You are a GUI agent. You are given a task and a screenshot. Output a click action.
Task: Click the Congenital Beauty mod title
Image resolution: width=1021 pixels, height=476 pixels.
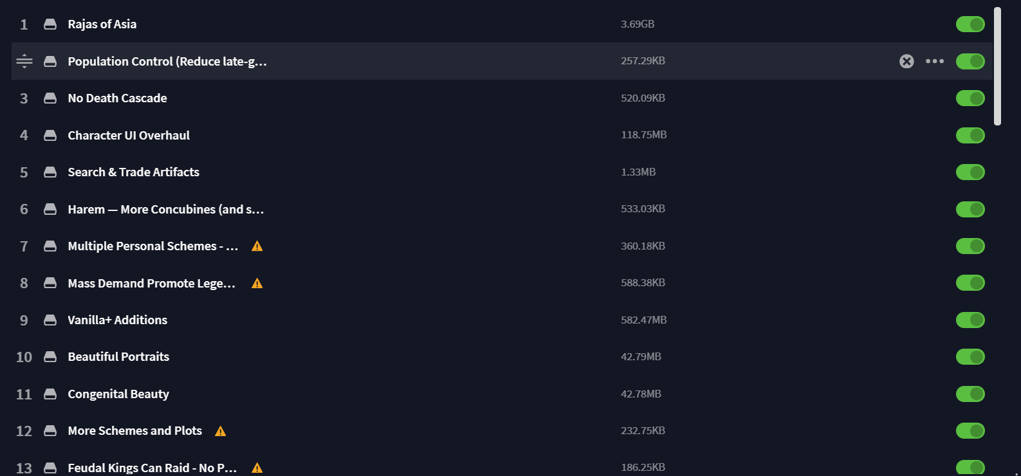click(118, 394)
